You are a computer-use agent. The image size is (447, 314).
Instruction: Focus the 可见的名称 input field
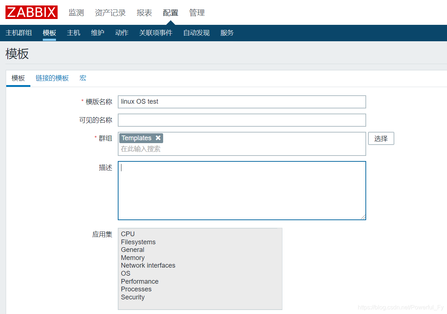pyautogui.click(x=242, y=120)
